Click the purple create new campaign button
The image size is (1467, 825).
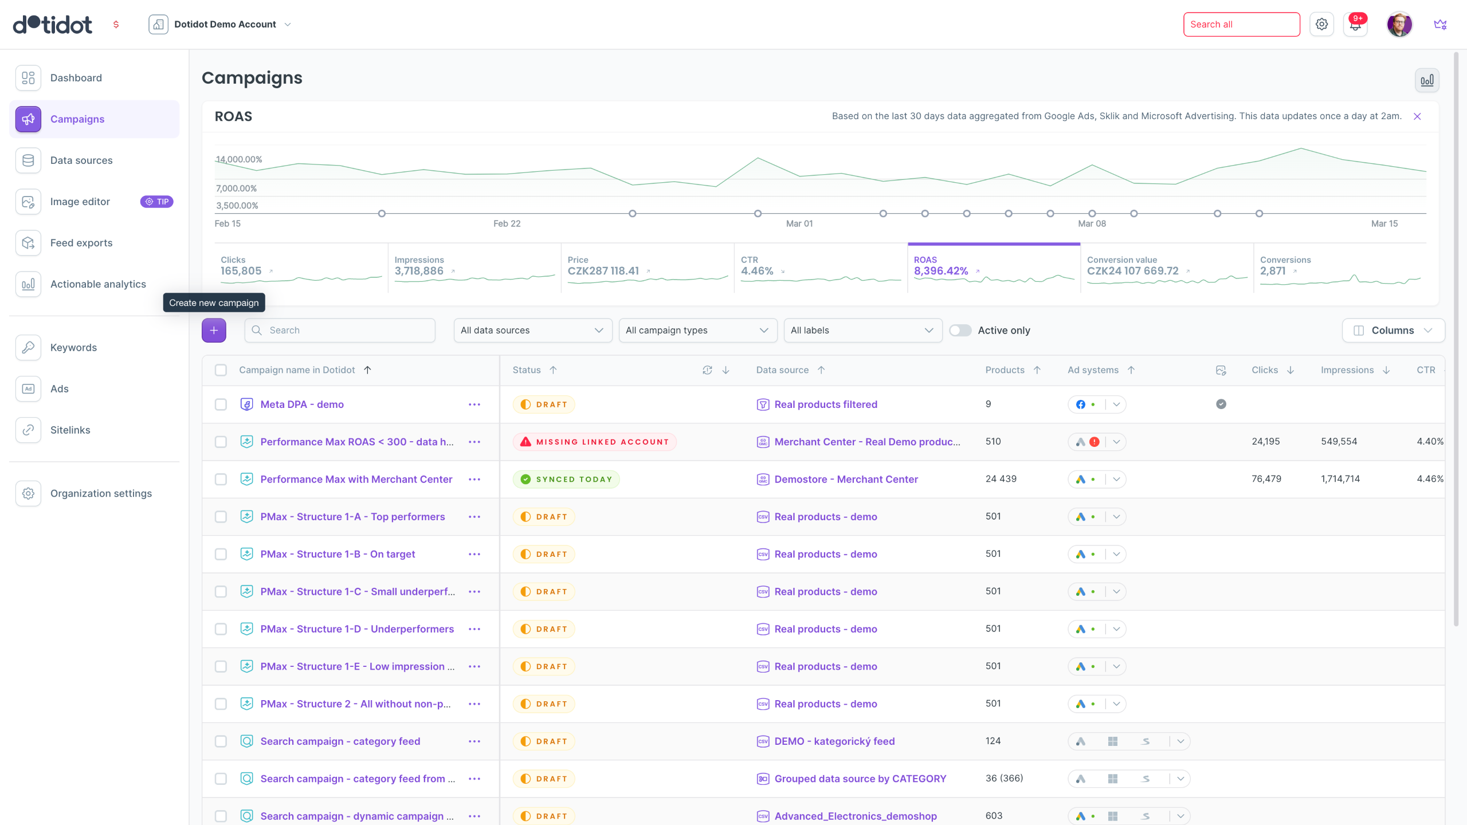[214, 331]
